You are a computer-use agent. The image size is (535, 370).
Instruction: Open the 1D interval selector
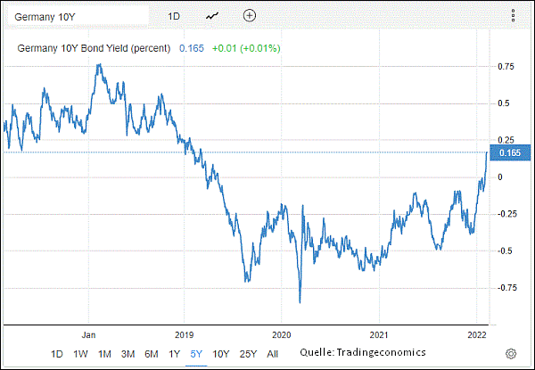point(174,16)
